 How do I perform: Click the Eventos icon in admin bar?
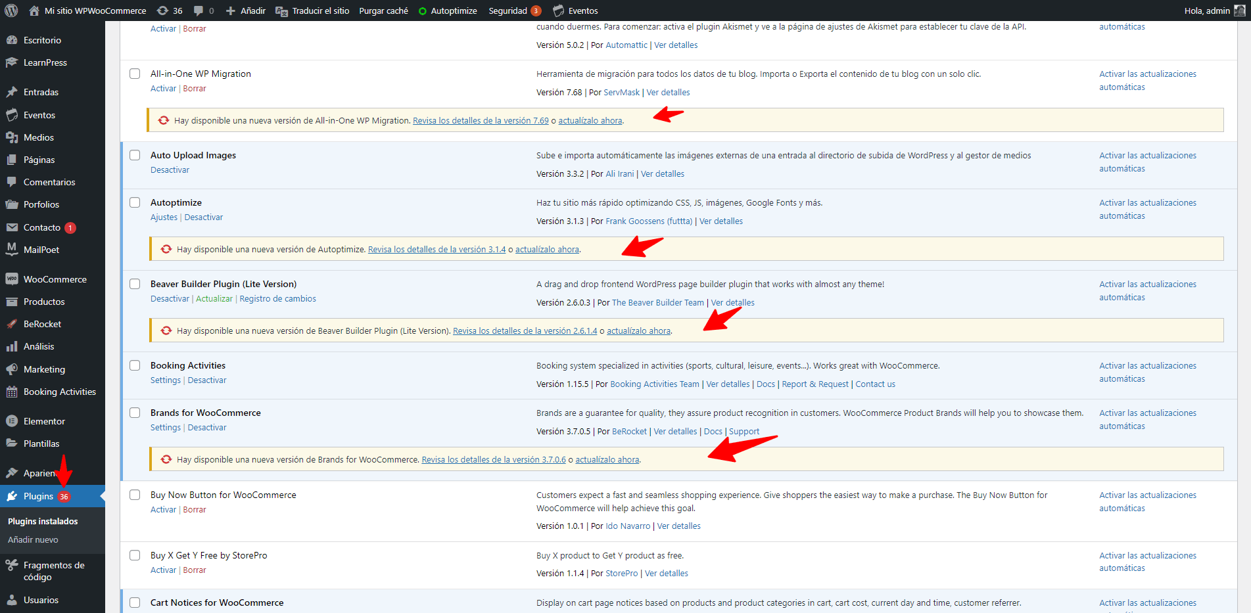559,11
